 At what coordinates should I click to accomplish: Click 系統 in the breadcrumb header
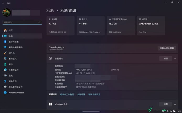coord(50,10)
